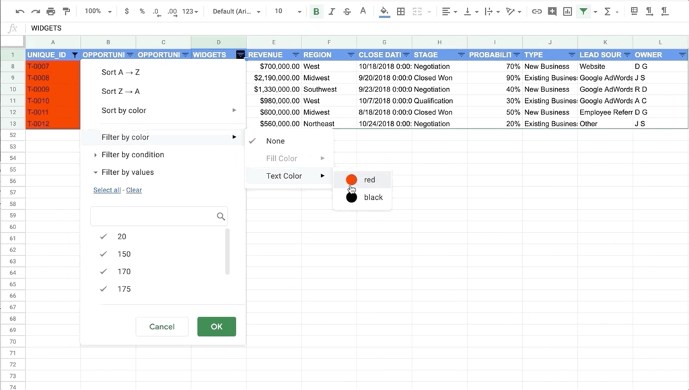Open the text wrapping dropdown

[x=492, y=11]
